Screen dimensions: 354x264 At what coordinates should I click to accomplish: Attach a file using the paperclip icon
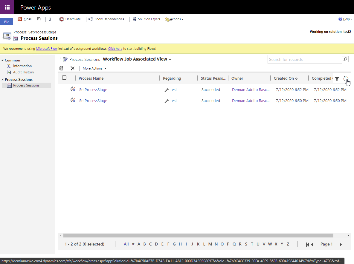click(50, 19)
